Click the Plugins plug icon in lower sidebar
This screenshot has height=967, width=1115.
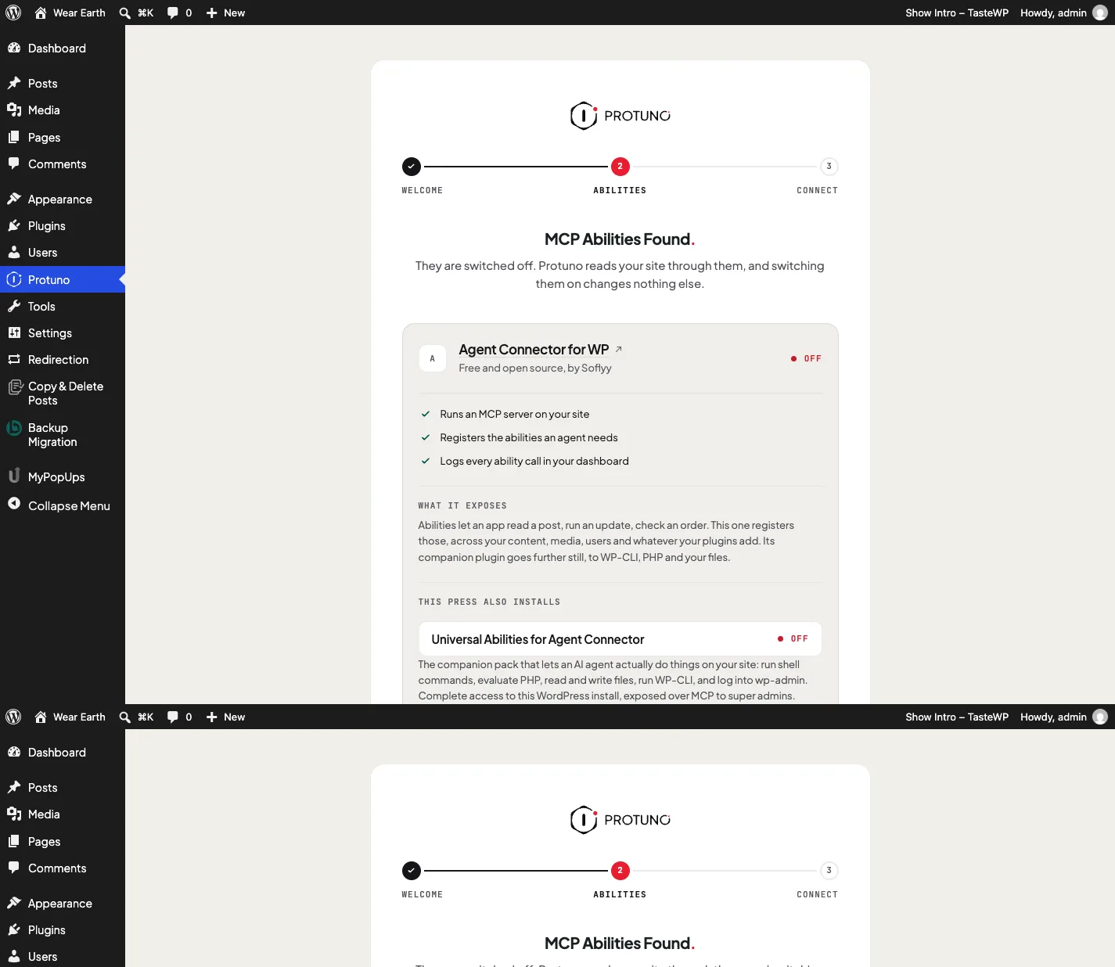coord(14,929)
